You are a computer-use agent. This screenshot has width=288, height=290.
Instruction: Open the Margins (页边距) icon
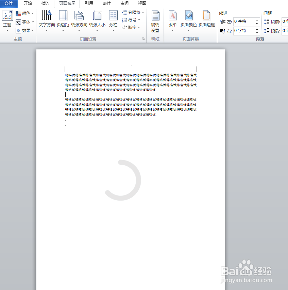tap(63, 15)
